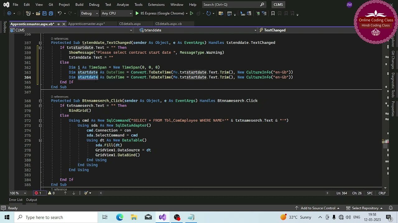Switch to CEdetails.aspx tab
The height and width of the screenshot is (223, 398).
coord(130,24)
